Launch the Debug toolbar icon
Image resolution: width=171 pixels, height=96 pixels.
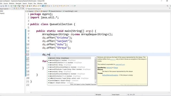(11, 6)
